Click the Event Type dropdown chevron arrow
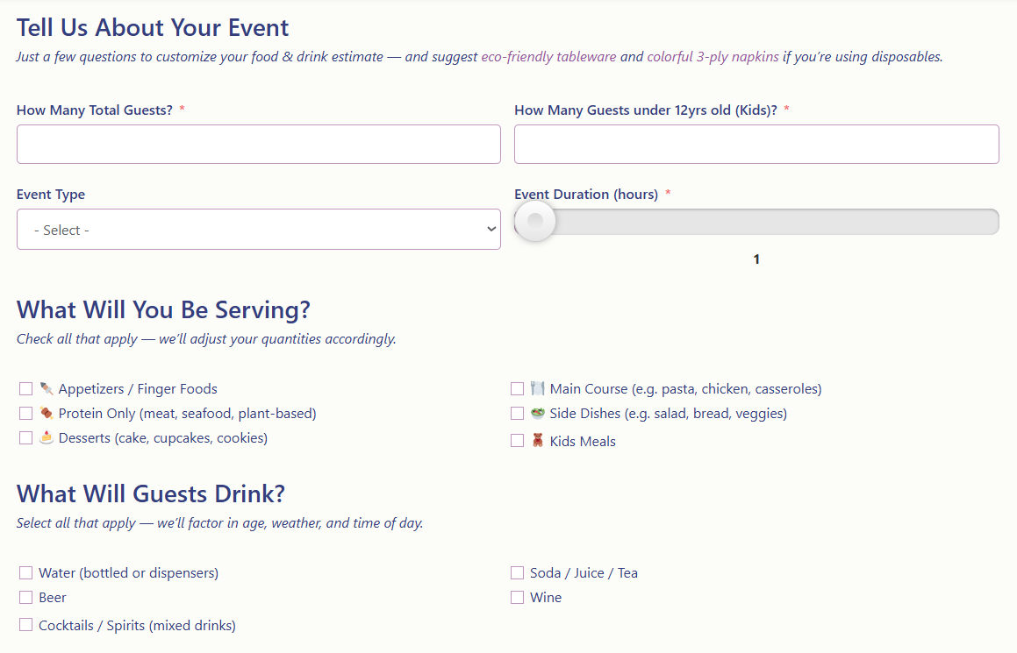Screen dimensions: 1017x653 point(491,230)
